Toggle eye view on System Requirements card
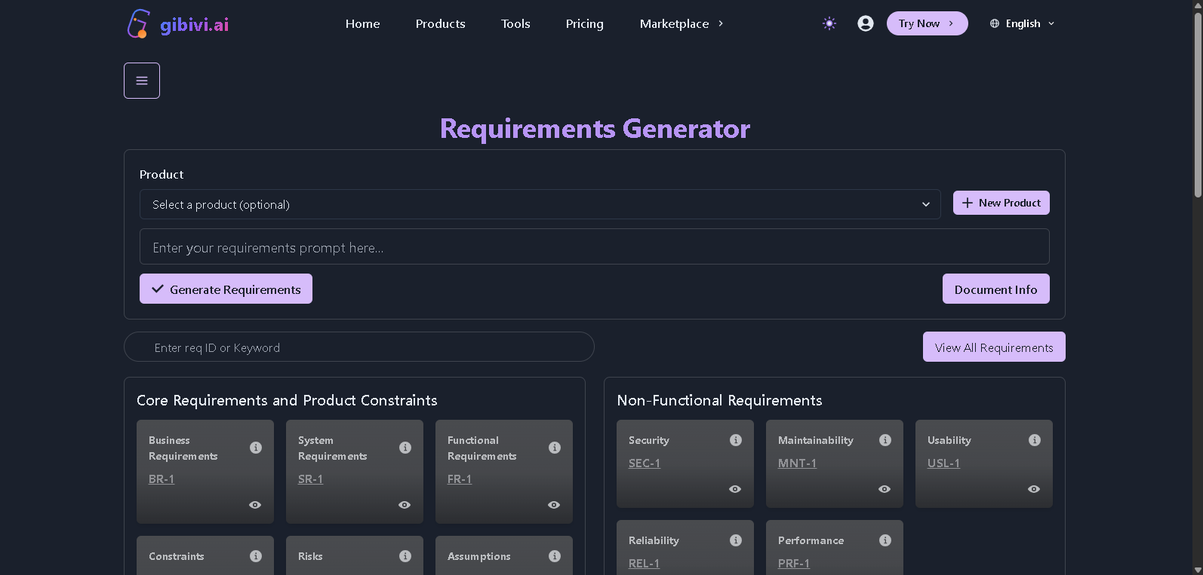 [405, 505]
